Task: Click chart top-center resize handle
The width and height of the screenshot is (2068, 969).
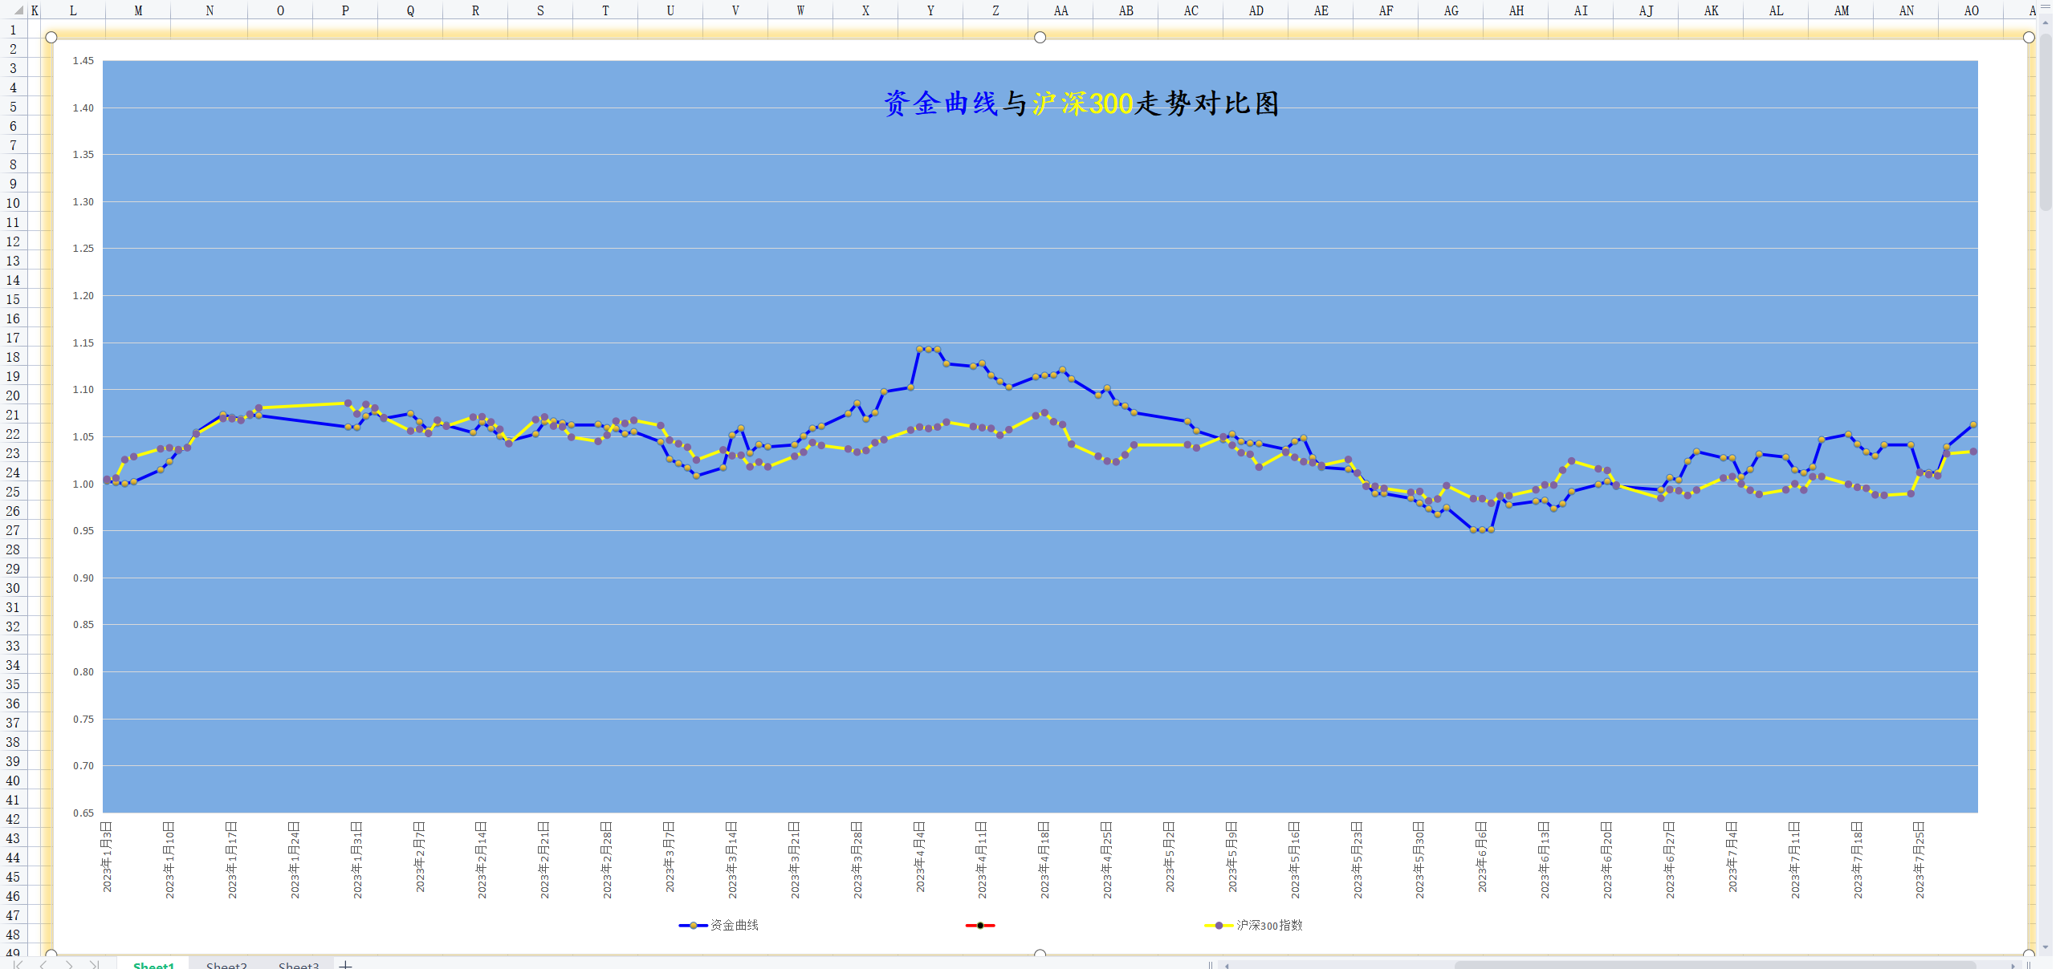Action: (x=1040, y=38)
